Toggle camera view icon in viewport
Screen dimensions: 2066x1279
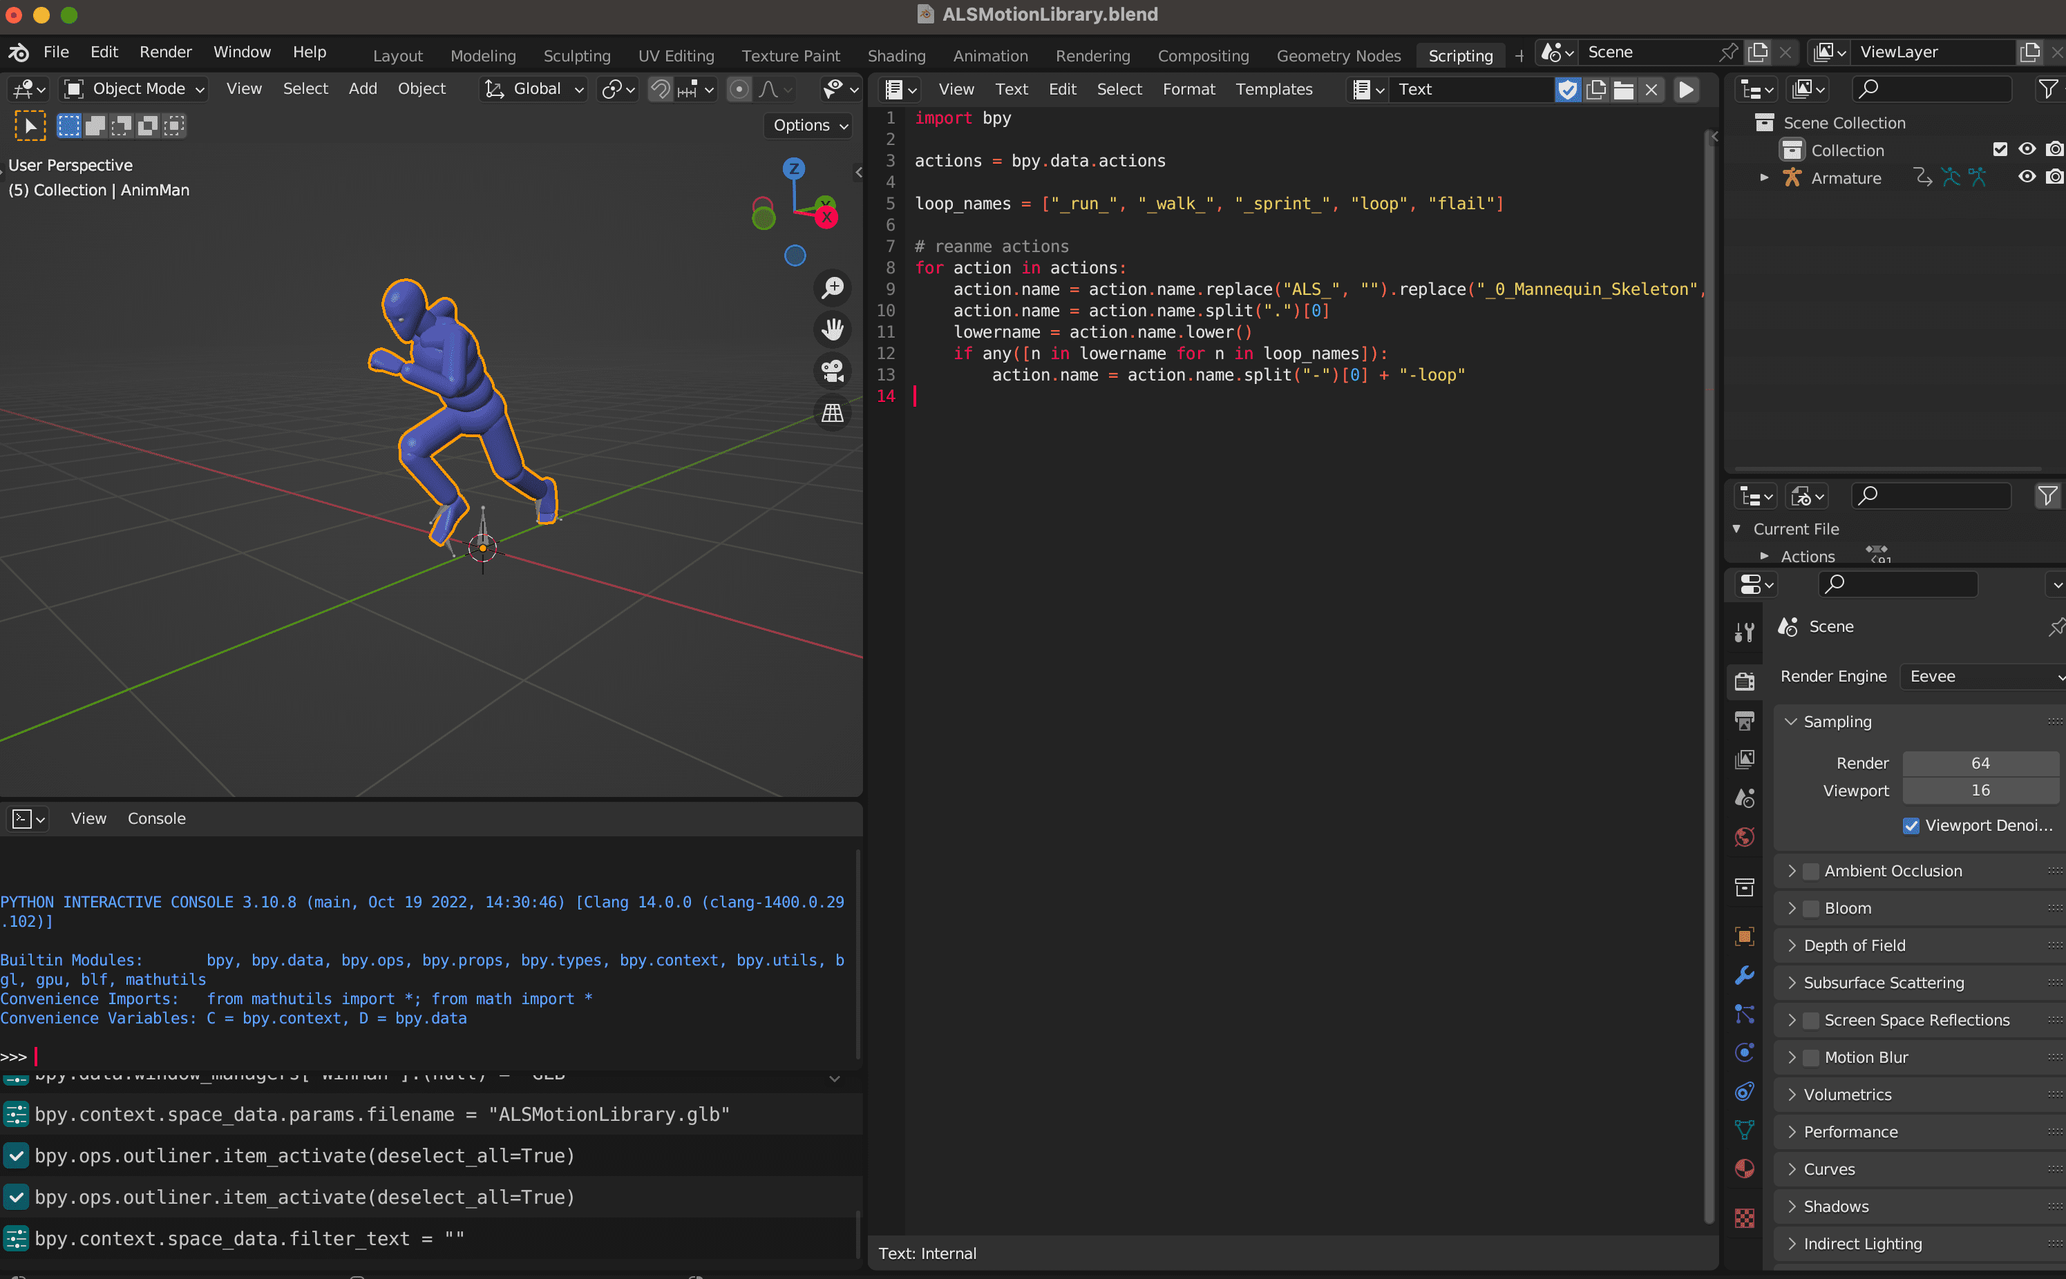833,370
